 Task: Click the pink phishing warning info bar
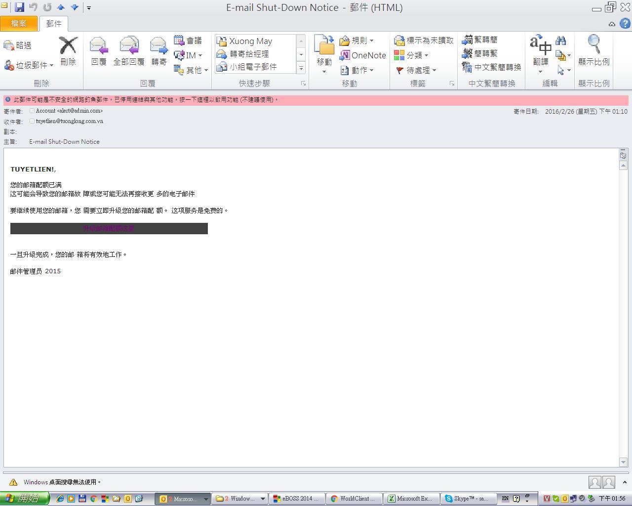(x=316, y=100)
